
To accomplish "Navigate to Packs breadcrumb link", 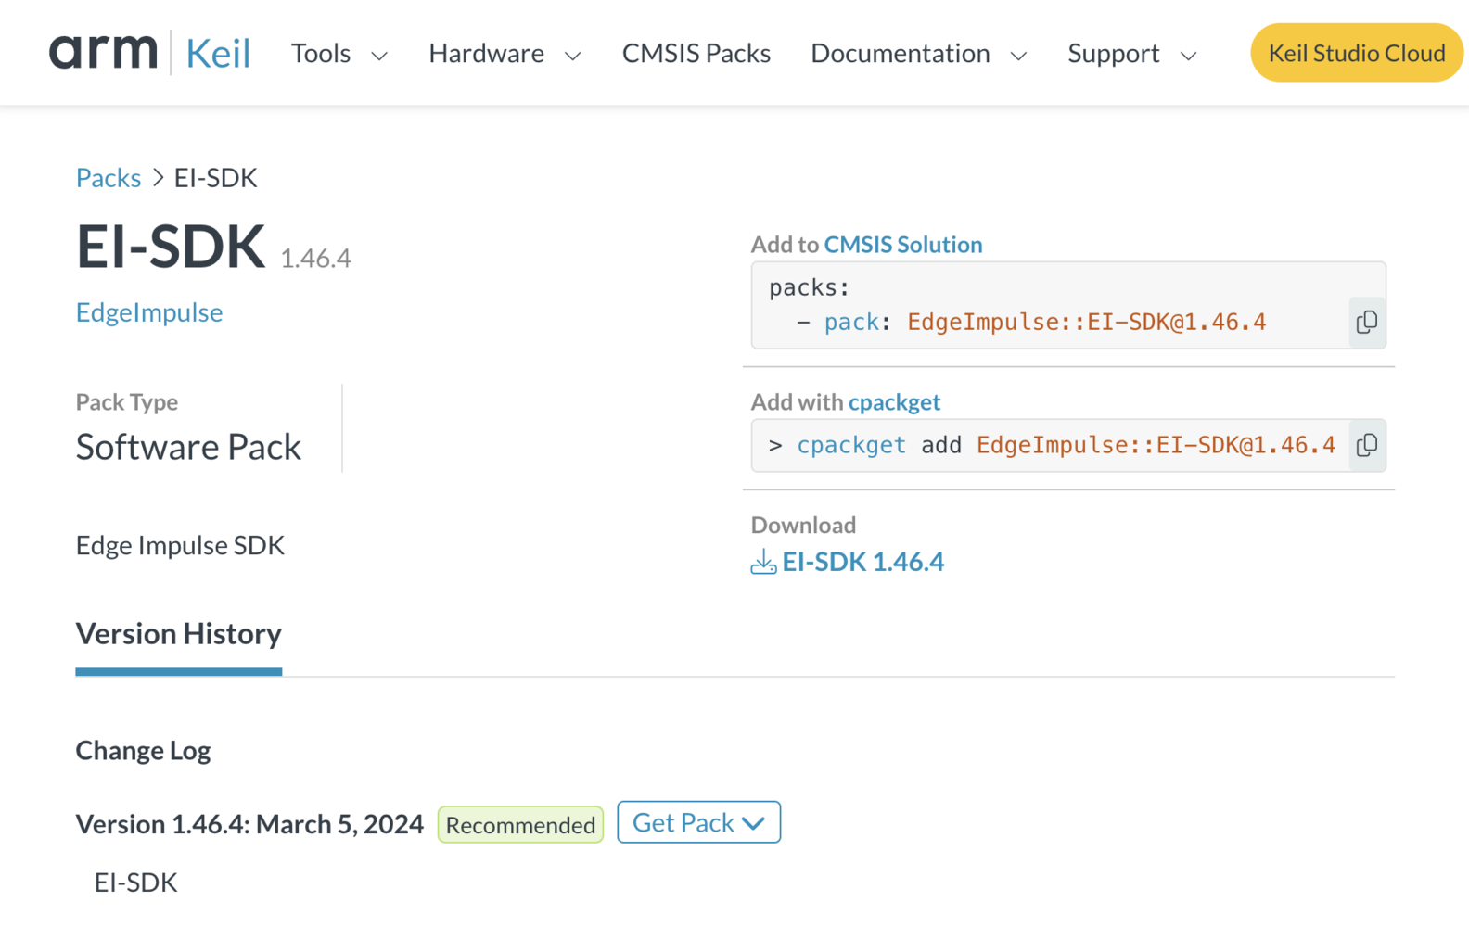I will click(x=109, y=178).
